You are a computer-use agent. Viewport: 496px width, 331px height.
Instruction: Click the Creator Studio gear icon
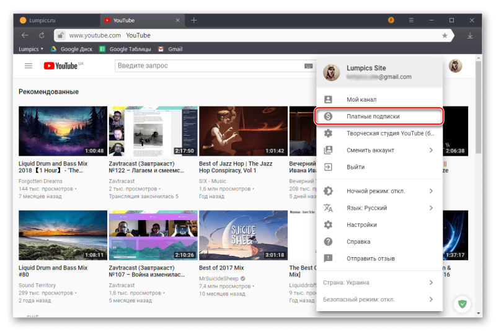click(328, 133)
